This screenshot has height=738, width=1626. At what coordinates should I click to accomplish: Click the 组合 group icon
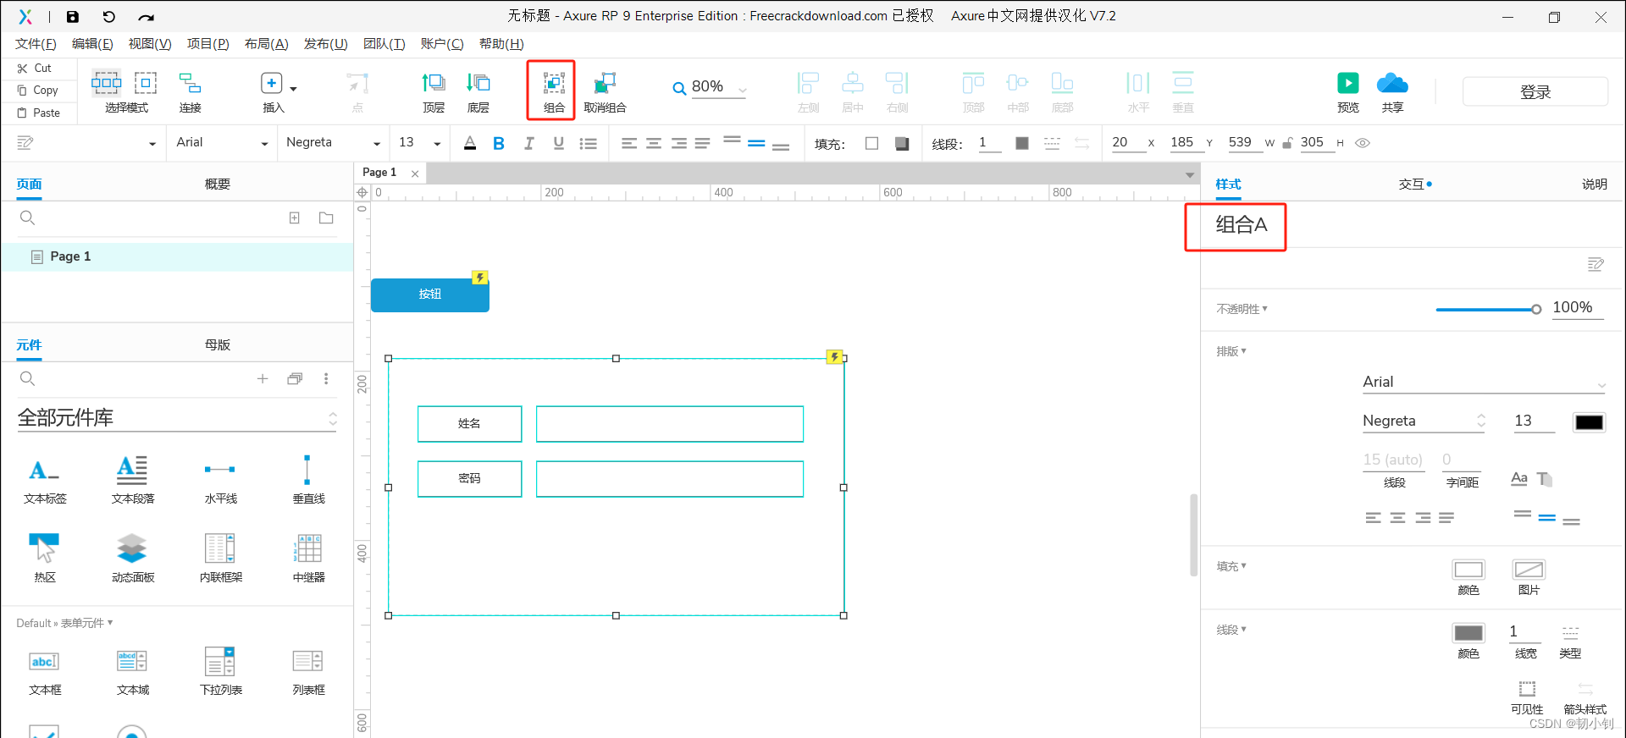point(554,83)
